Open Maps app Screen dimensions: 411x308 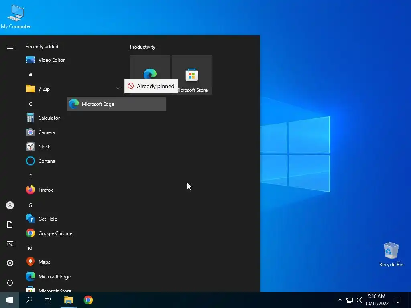tap(73, 262)
